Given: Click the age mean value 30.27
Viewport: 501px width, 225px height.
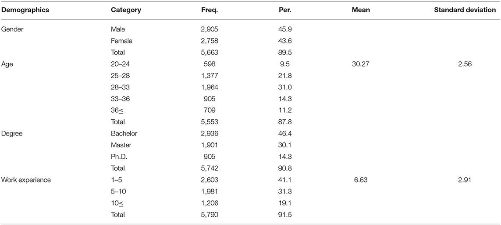Looking at the screenshot, I should [361, 64].
